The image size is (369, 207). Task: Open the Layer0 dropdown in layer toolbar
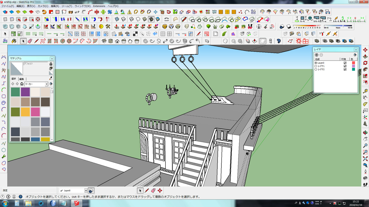pyautogui.click(x=86, y=191)
